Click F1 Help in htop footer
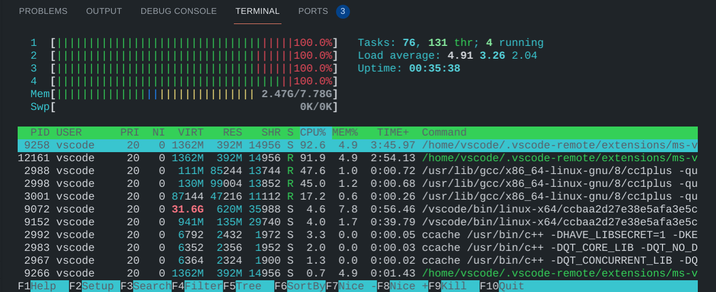Image resolution: width=716 pixels, height=292 pixels. (x=43, y=286)
